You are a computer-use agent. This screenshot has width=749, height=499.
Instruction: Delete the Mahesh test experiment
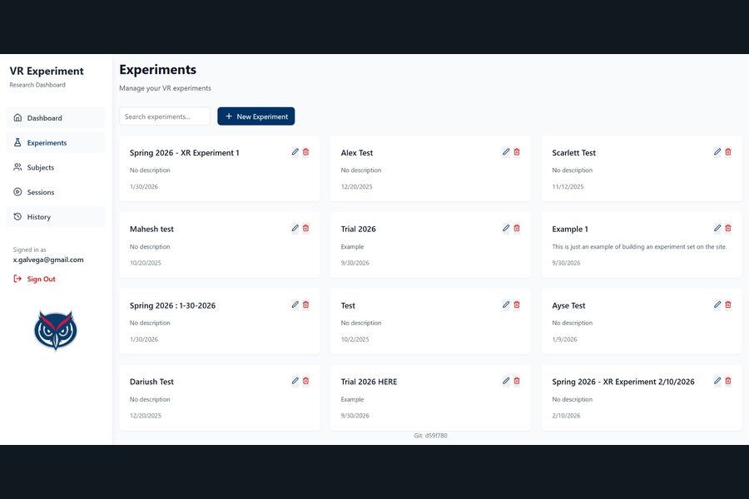305,228
